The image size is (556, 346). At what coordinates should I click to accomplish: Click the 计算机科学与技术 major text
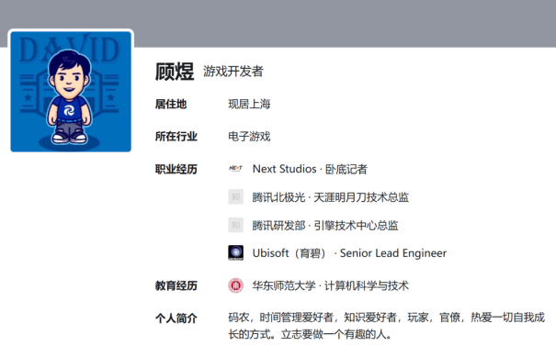(367, 285)
